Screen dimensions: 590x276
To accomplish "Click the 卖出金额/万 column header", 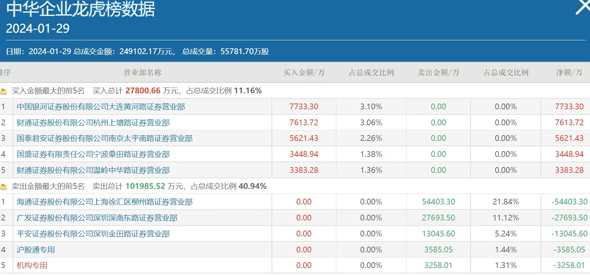I will 439,73.
